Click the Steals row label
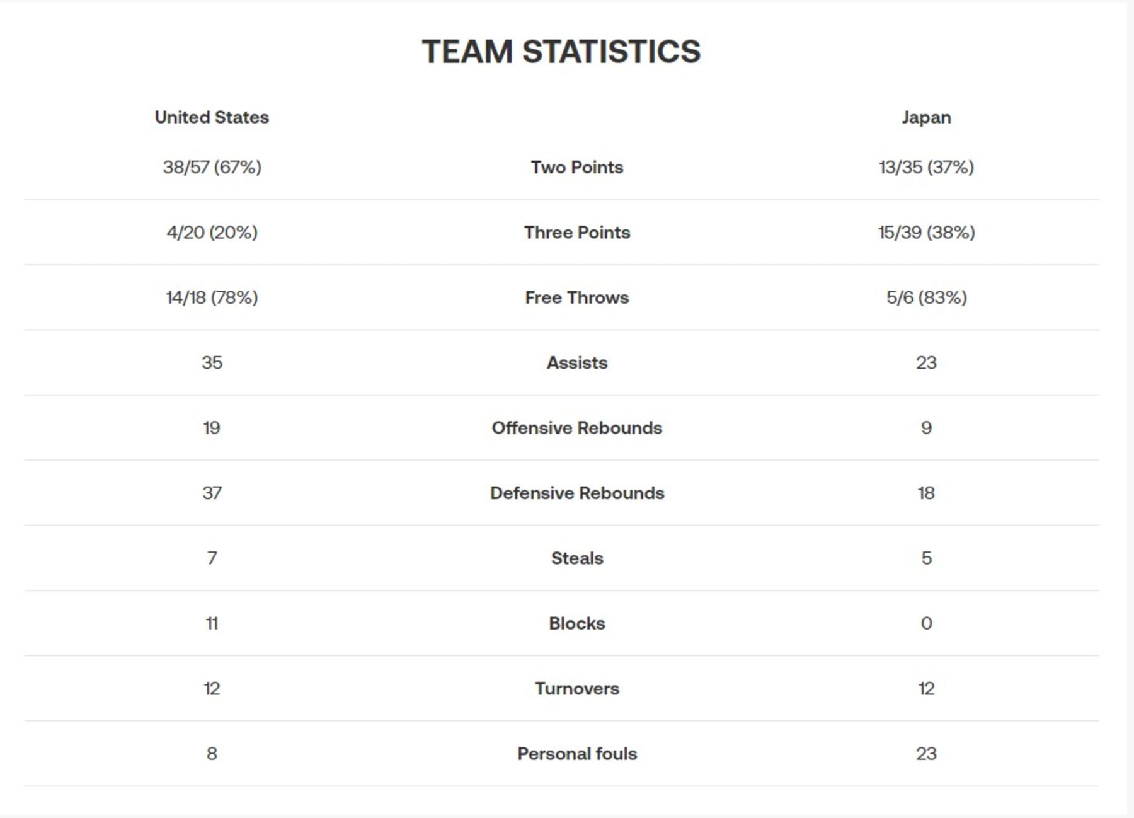The width and height of the screenshot is (1134, 818). [x=577, y=558]
